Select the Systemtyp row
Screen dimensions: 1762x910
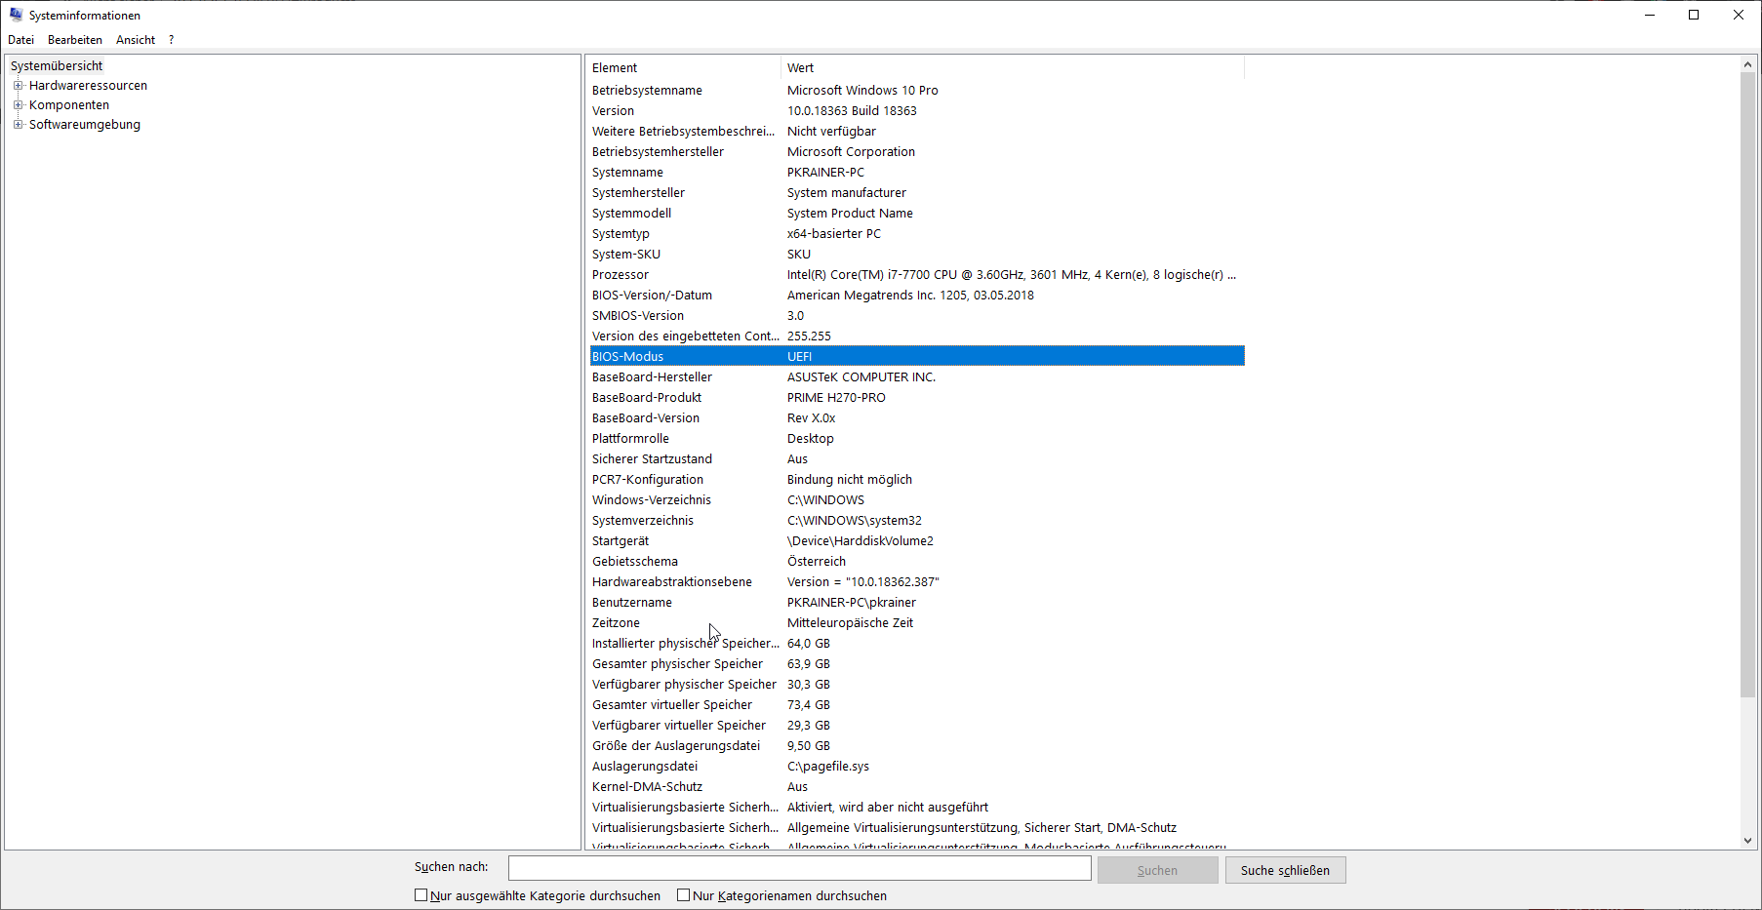(x=917, y=234)
